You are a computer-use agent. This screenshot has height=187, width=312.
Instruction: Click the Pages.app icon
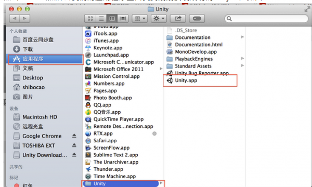[x=88, y=91]
